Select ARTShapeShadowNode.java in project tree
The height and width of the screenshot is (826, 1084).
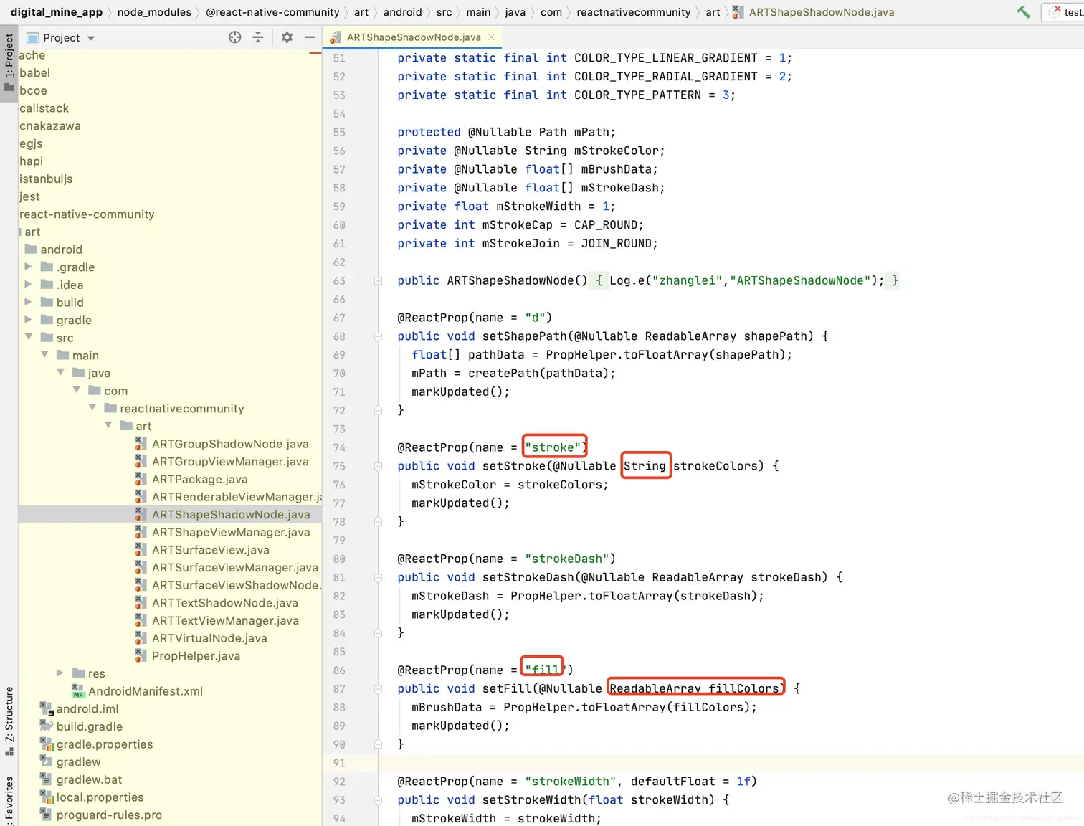231,514
